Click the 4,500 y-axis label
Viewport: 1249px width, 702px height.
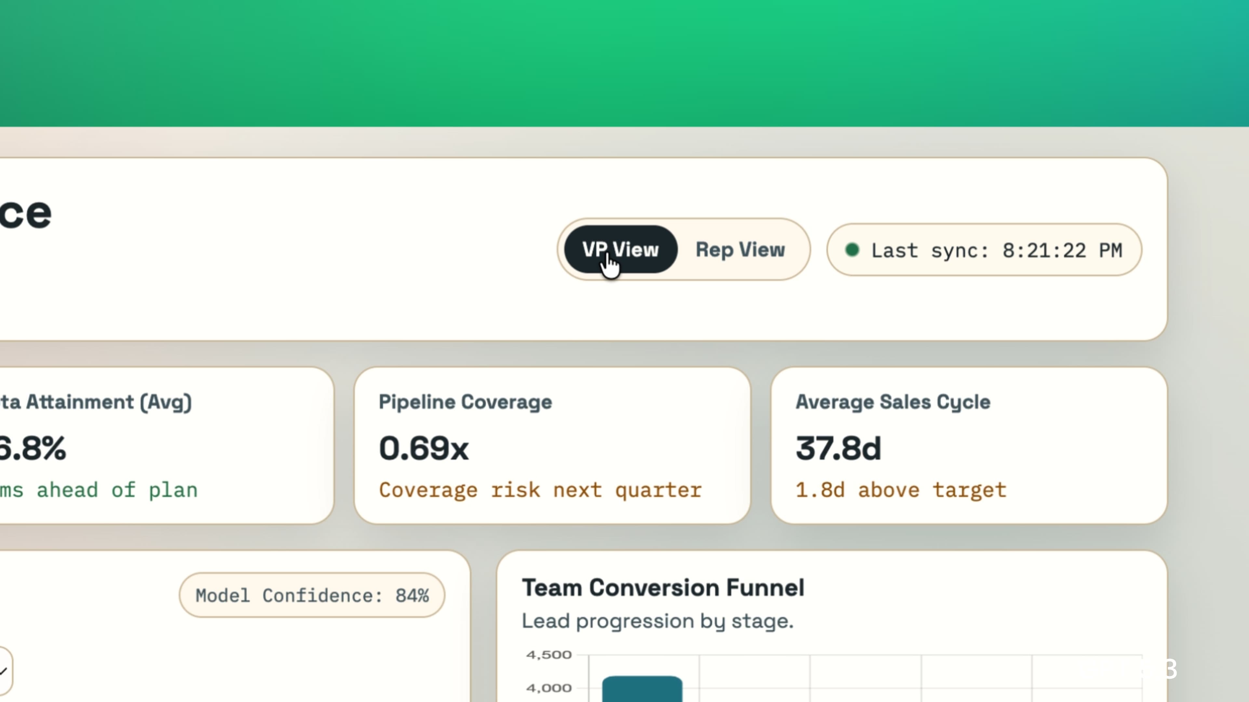pyautogui.click(x=549, y=655)
